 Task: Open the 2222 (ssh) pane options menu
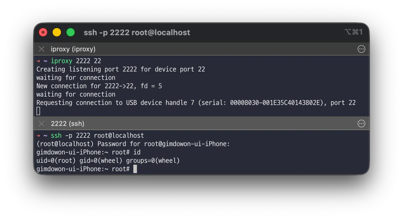tap(361, 124)
